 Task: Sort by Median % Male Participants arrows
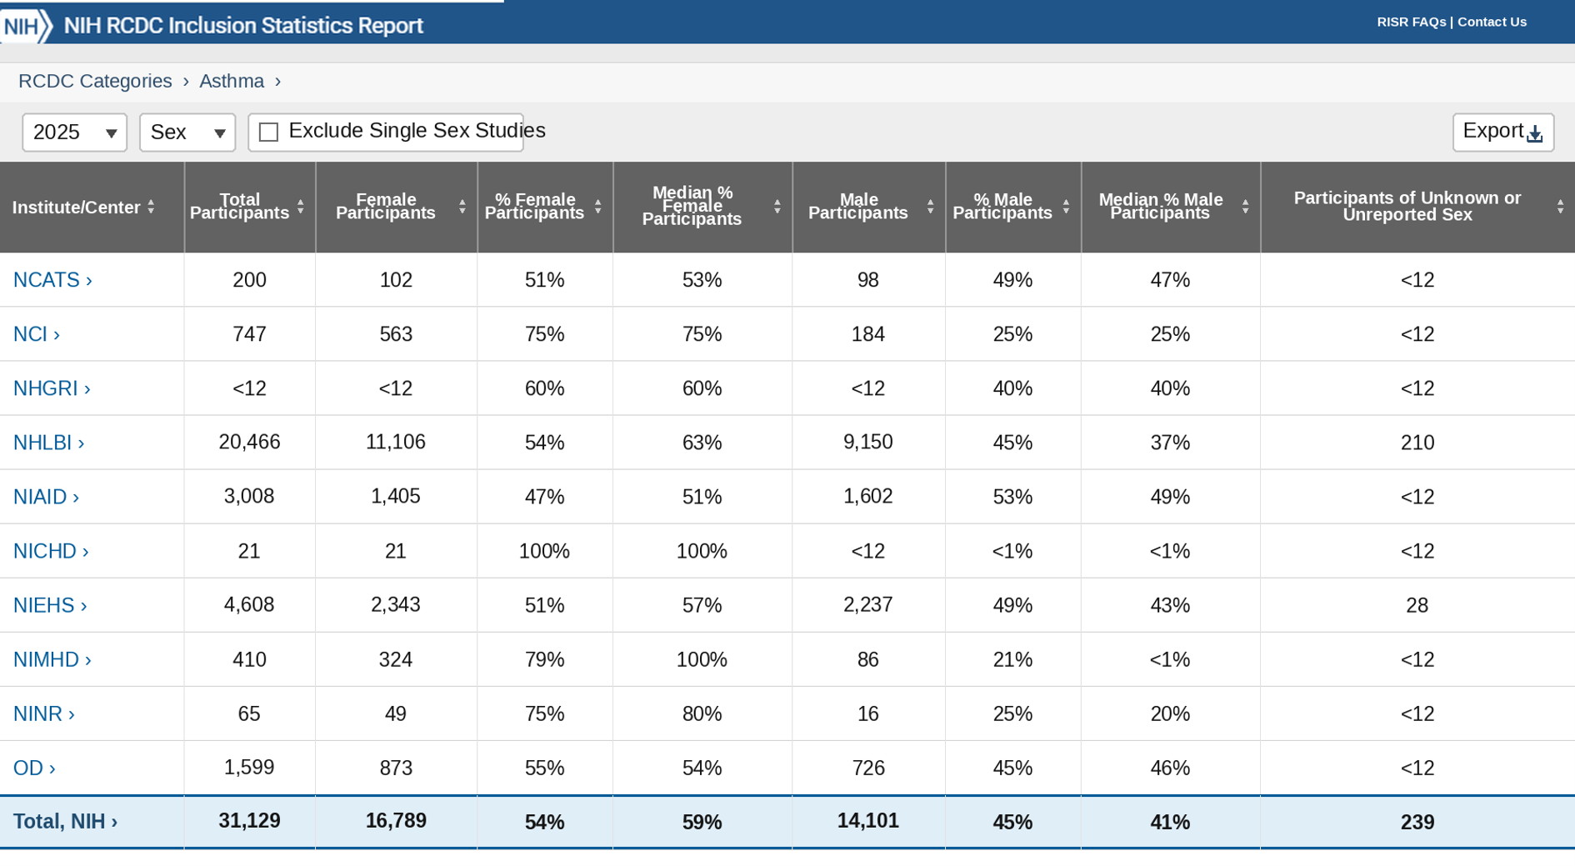[1246, 207]
